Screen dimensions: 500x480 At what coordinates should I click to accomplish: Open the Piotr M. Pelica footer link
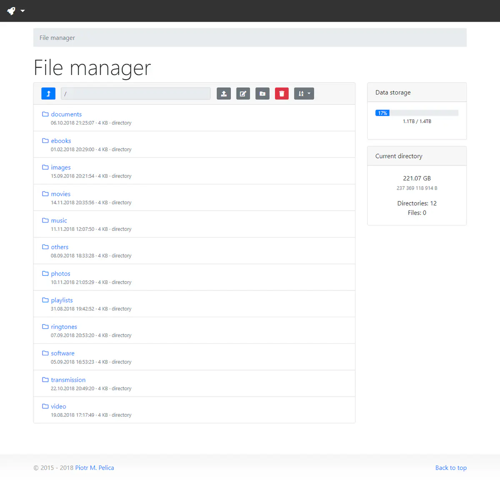(95, 468)
